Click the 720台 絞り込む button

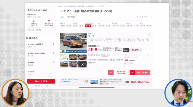(41, 81)
